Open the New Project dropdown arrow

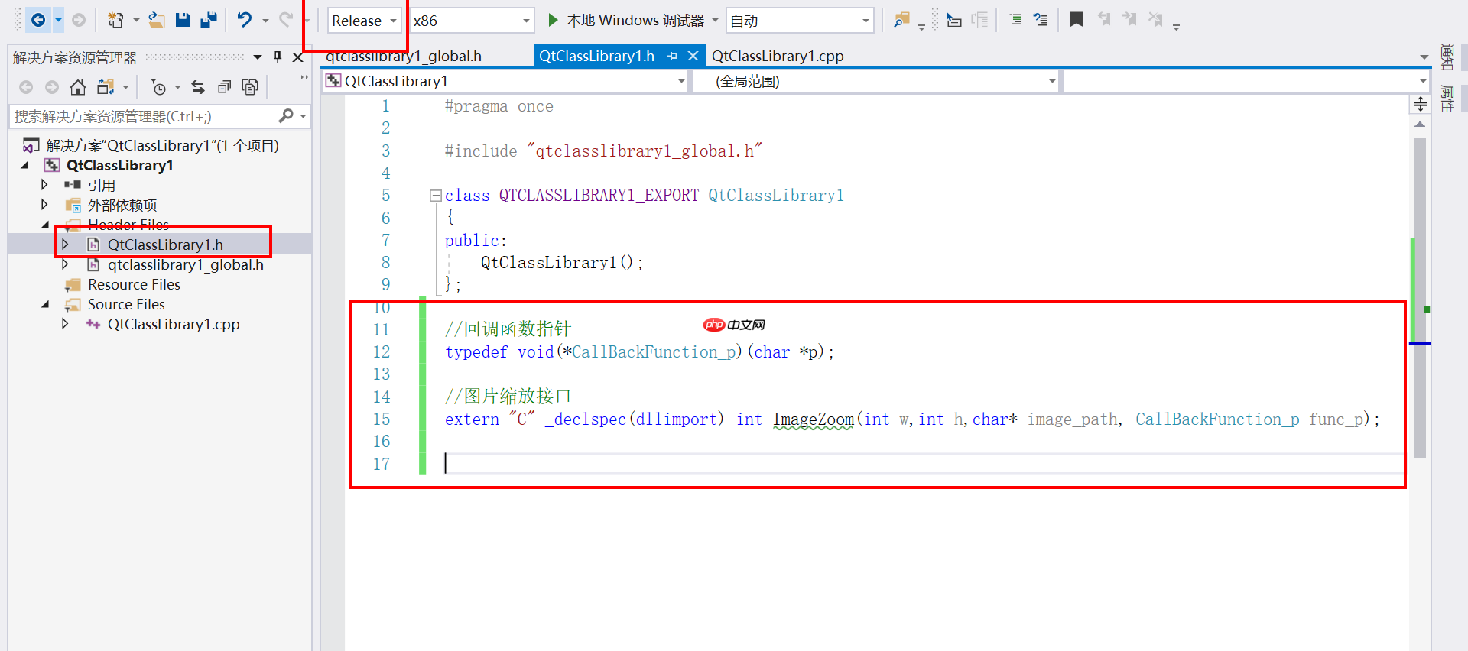pos(136,21)
